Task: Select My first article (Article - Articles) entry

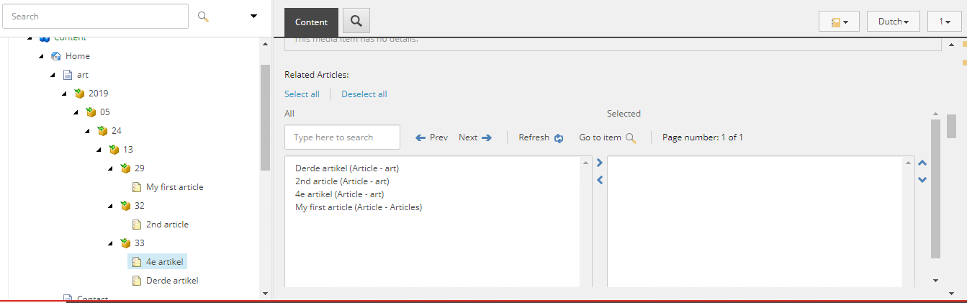Action: (359, 207)
